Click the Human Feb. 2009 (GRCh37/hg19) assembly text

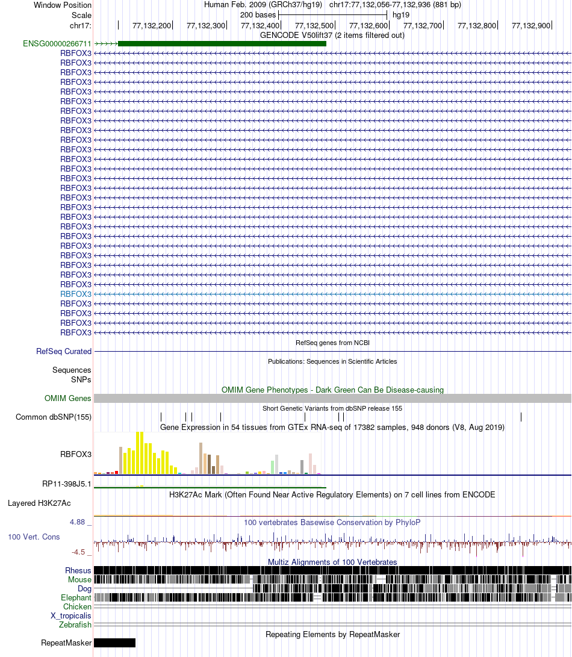[263, 5]
